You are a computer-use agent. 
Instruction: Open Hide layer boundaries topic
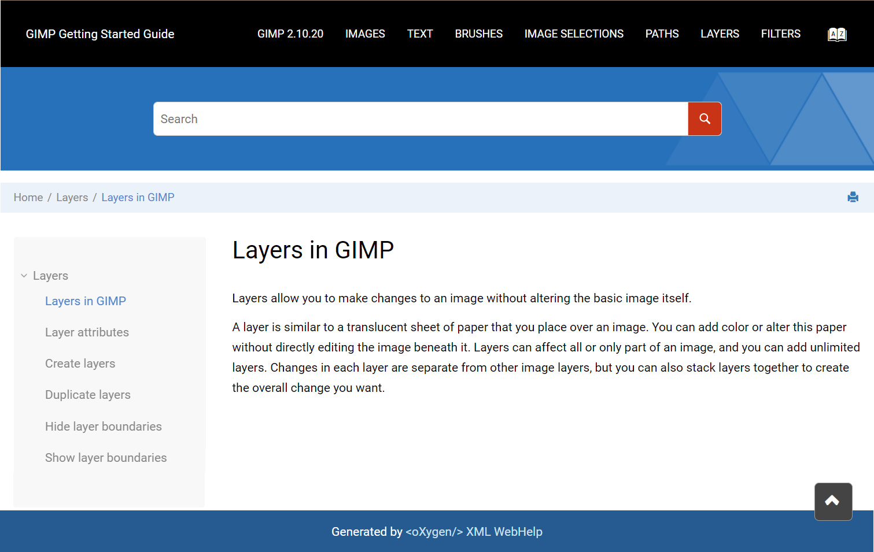pos(104,427)
